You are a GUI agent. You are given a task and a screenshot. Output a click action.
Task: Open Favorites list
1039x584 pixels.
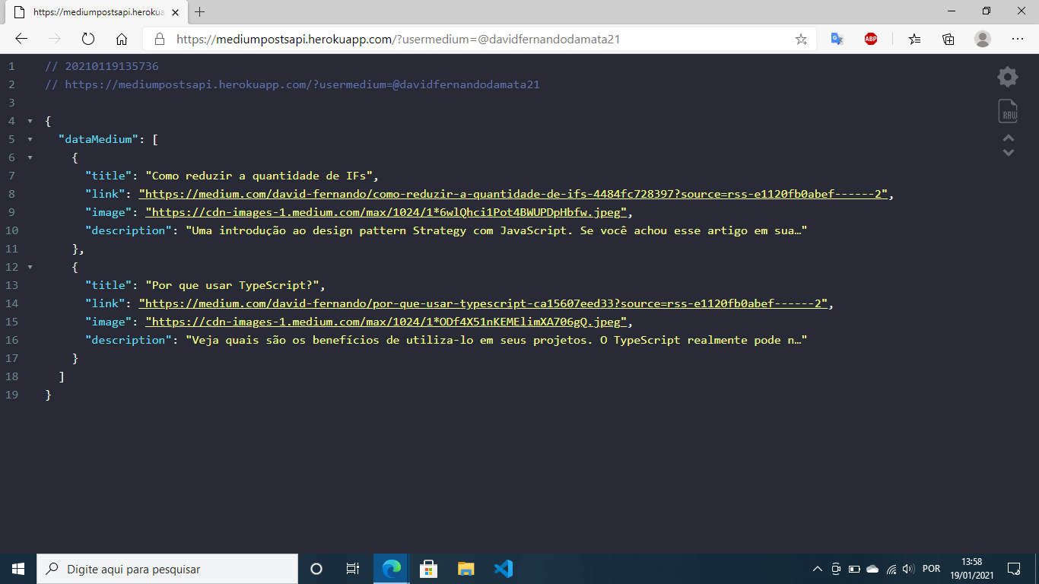(x=914, y=39)
